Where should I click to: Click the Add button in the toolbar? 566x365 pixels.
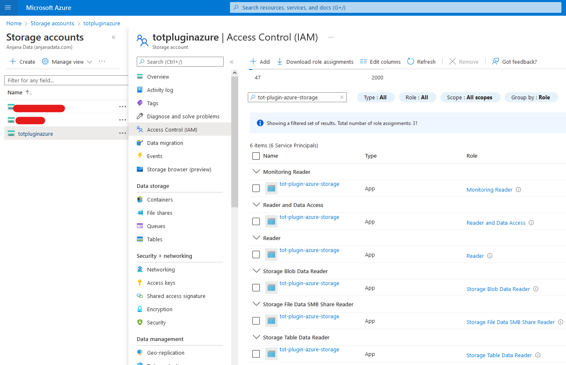(x=260, y=62)
